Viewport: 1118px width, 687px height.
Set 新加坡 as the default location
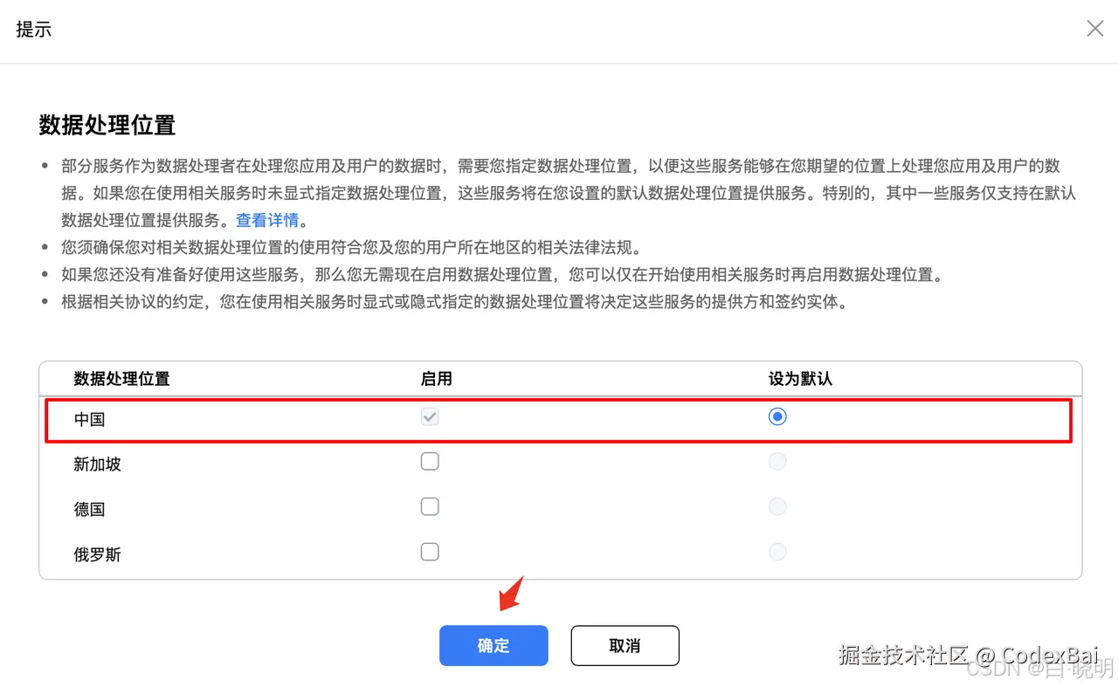click(777, 461)
